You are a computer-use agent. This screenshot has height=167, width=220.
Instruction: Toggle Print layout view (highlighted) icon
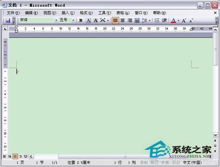click(15, 156)
